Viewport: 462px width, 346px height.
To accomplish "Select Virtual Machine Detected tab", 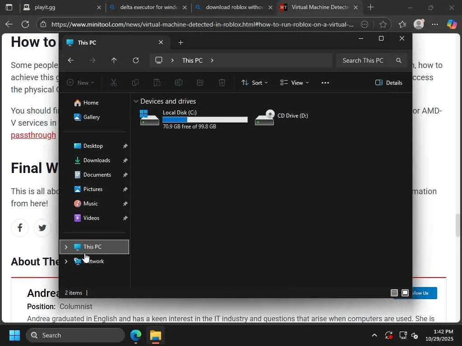I will click(x=320, y=7).
